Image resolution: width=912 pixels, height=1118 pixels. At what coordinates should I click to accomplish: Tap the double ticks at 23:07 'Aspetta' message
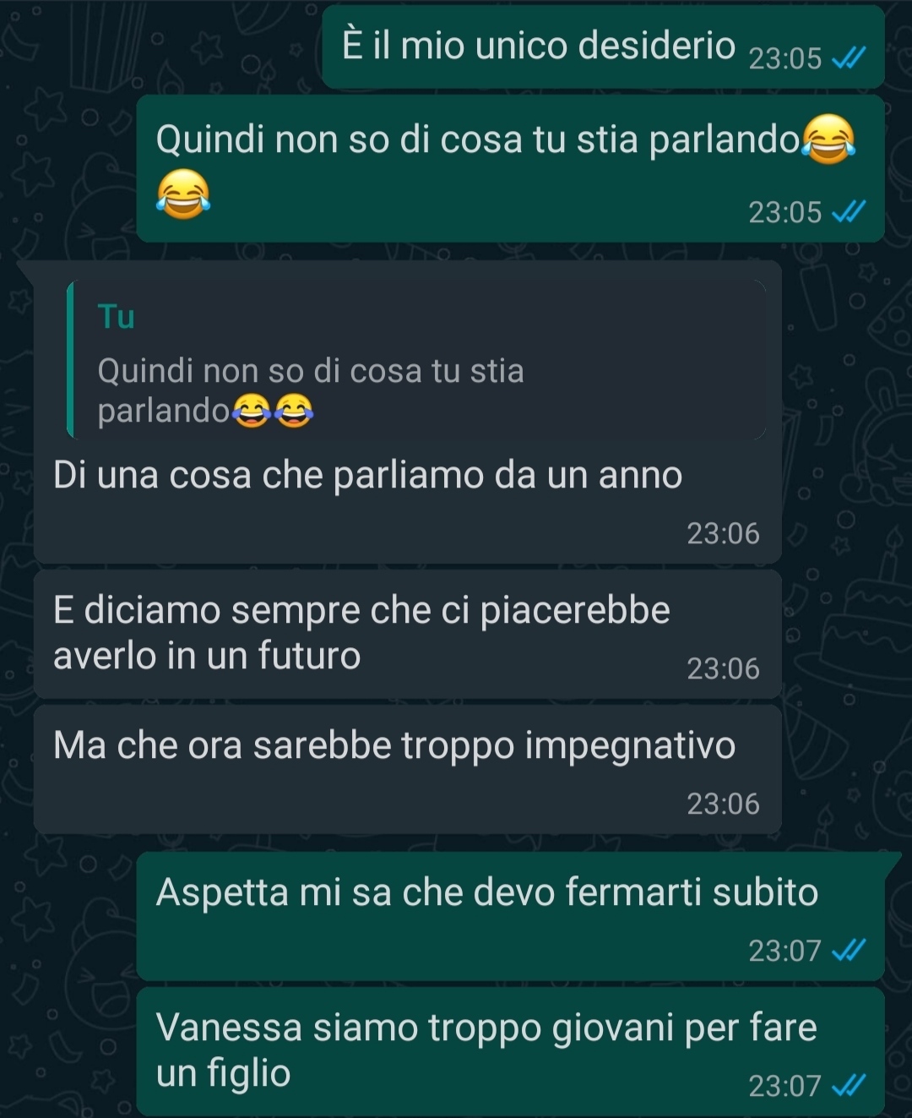point(849,951)
